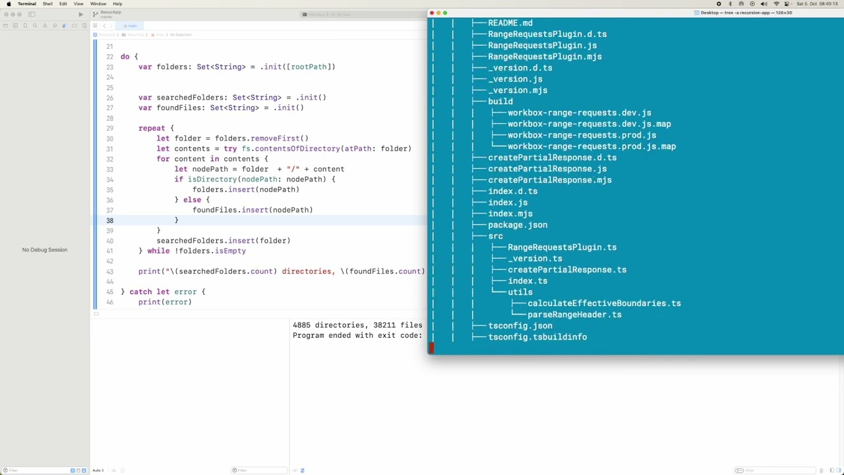Open Control Center from menu bar

point(787,4)
